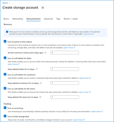Viewport: 114px width, 122px height.
Task: Uncheck Turn on point-in-time restore
Action: point(5,41)
